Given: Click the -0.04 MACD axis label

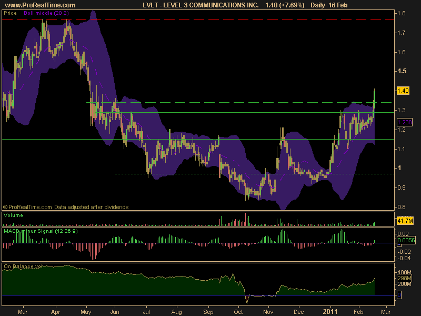Looking at the screenshot, I should [403, 258].
